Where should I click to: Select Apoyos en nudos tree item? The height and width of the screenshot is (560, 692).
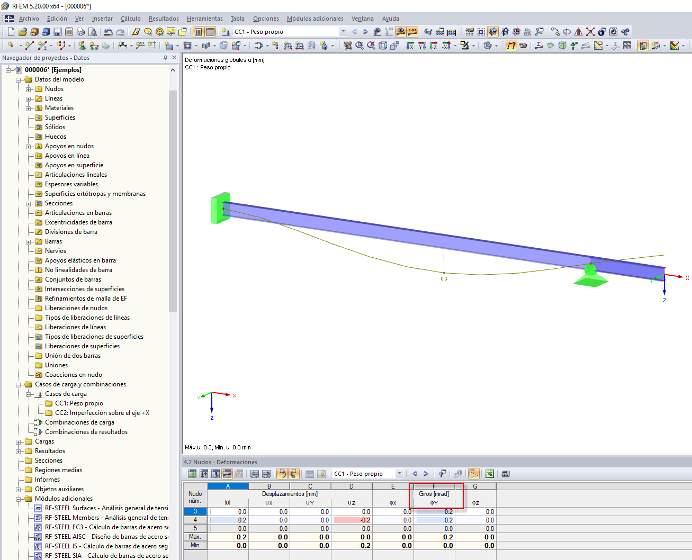69,146
